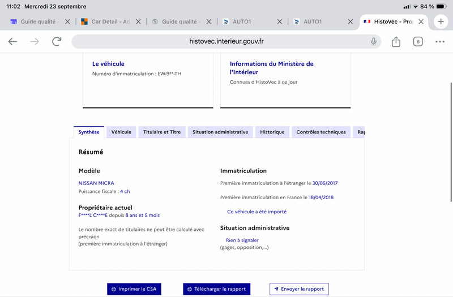Screen dimensions: 453x297
Task: Click Envoyer le rapport button
Action: [x=299, y=289]
